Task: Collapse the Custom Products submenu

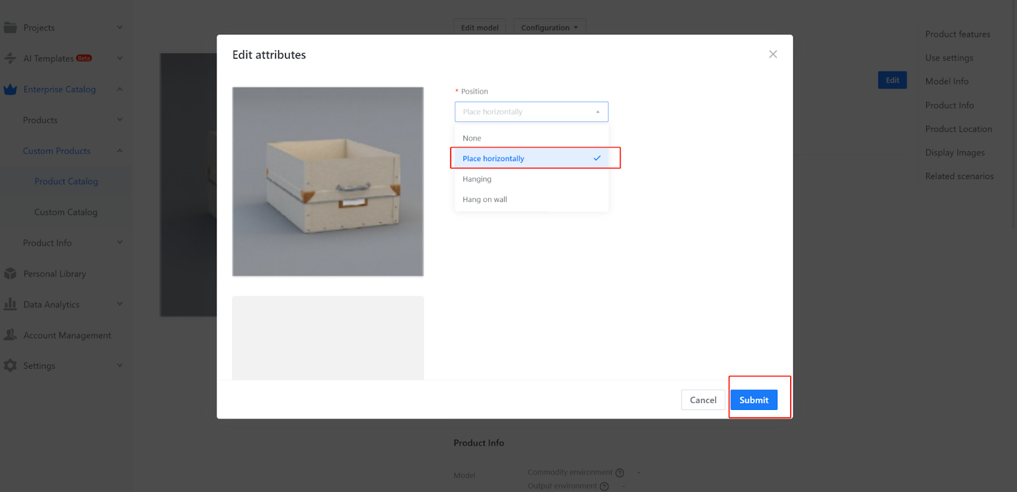Action: pos(119,151)
